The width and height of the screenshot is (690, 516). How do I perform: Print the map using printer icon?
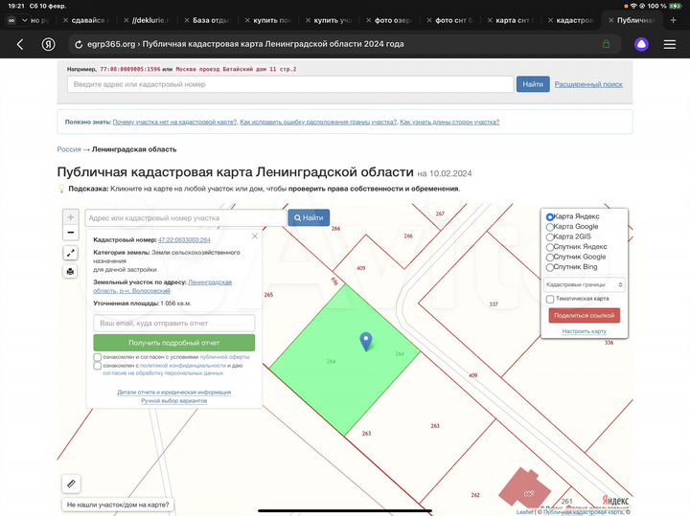point(70,271)
